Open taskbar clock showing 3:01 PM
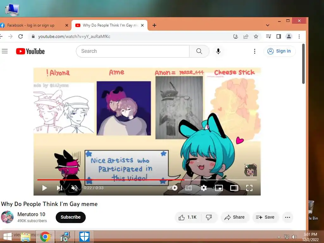This screenshot has height=243, width=324. click(x=310, y=237)
